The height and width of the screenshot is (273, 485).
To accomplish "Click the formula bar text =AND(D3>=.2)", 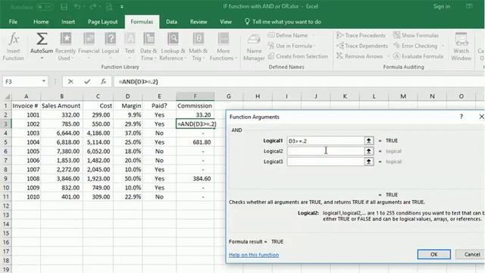I will point(138,82).
